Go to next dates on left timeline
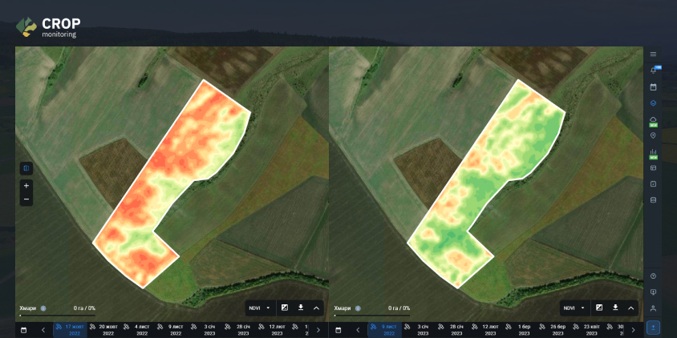 click(x=318, y=330)
